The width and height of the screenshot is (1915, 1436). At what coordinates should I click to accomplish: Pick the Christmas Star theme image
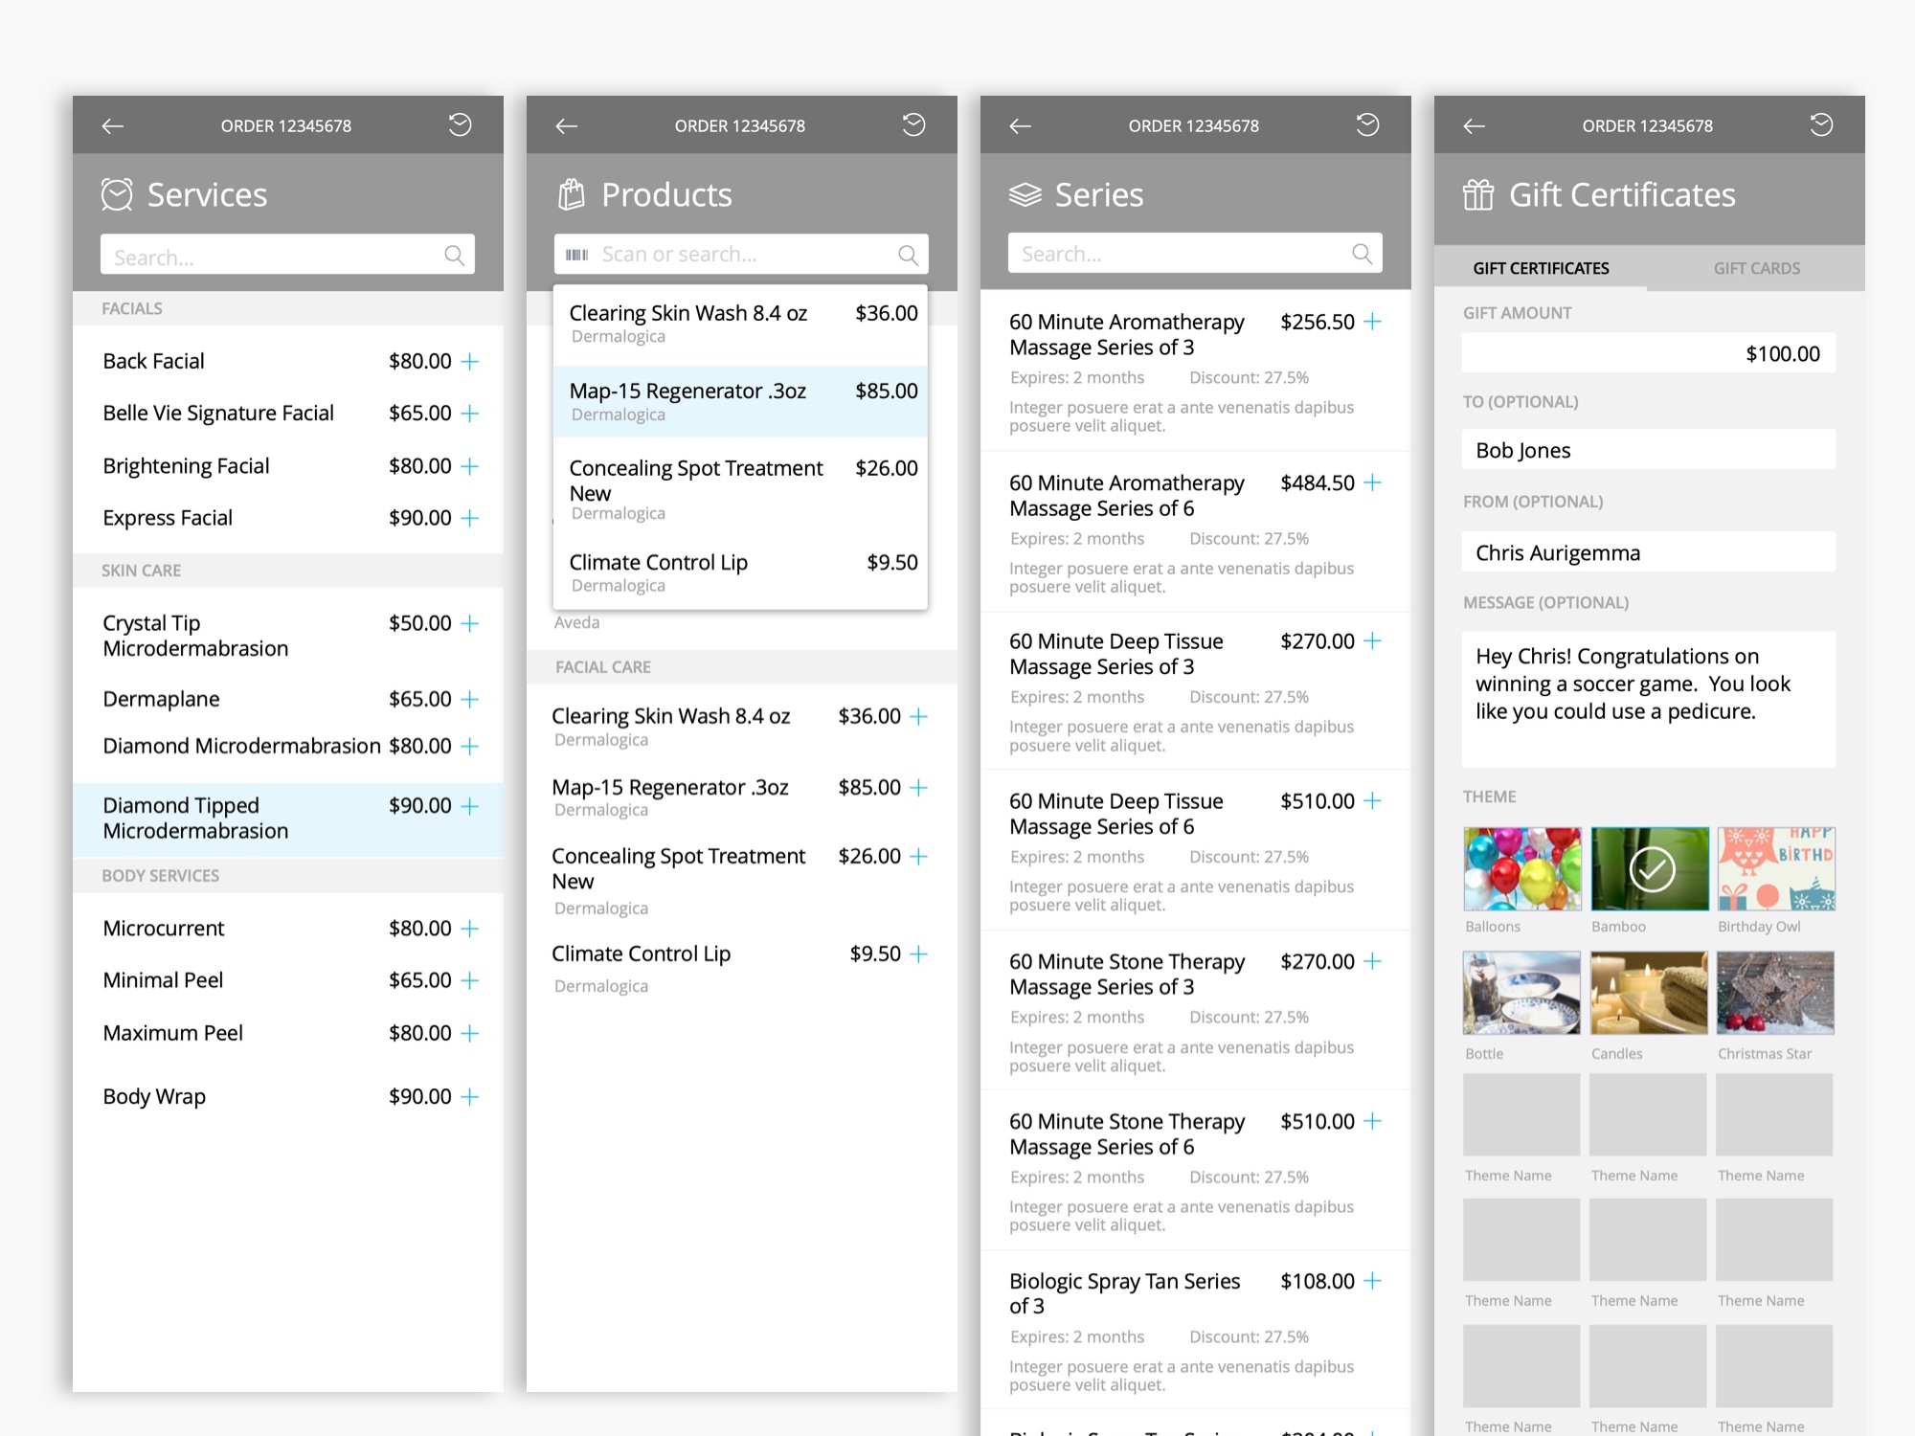click(1775, 993)
